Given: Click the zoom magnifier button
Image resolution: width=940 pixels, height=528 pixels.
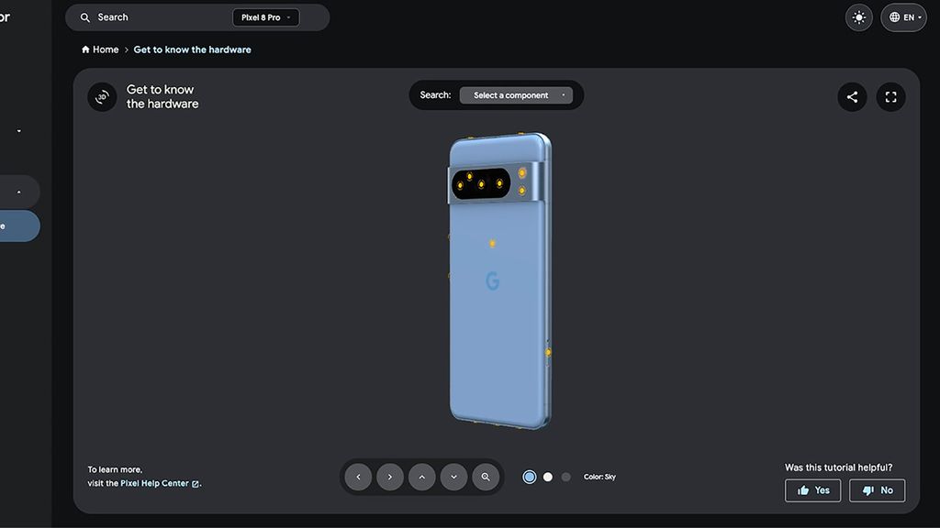Looking at the screenshot, I should coord(486,477).
